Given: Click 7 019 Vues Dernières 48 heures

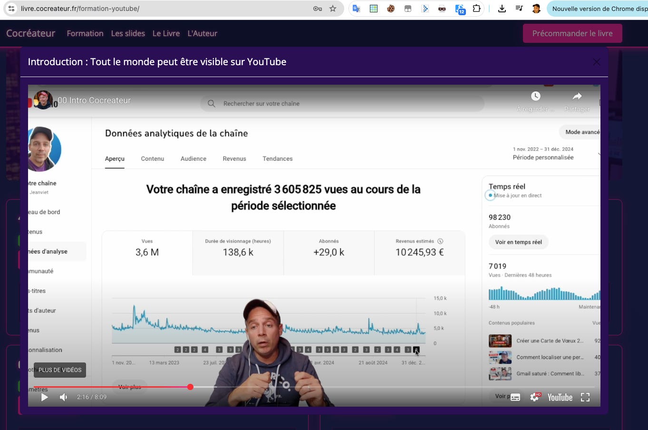Looking at the screenshot, I should pyautogui.click(x=520, y=270).
